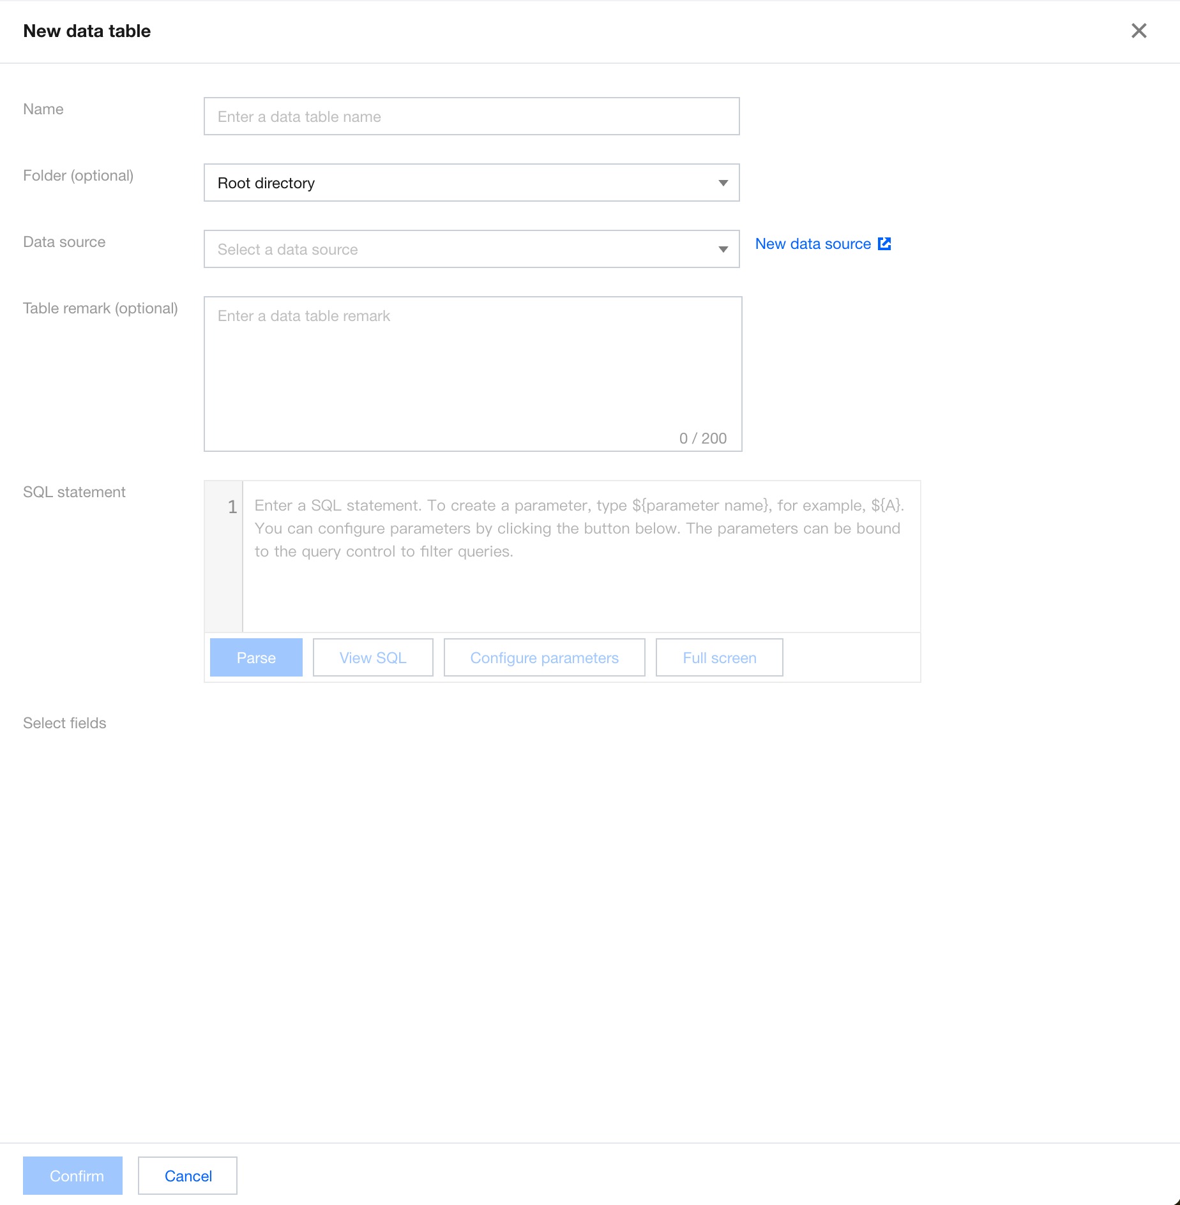1180x1205 pixels.
Task: Click the 0 / 200 character counter
Action: tap(702, 438)
